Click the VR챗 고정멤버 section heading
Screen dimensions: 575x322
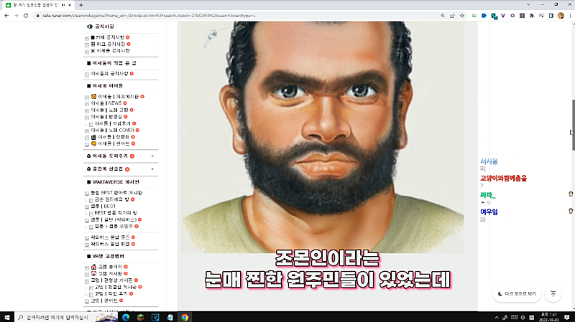[109, 256]
